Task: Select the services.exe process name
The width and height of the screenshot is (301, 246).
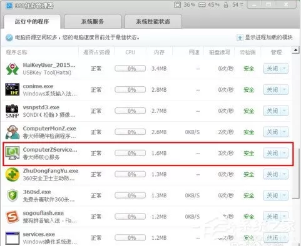Action: coord(39,234)
